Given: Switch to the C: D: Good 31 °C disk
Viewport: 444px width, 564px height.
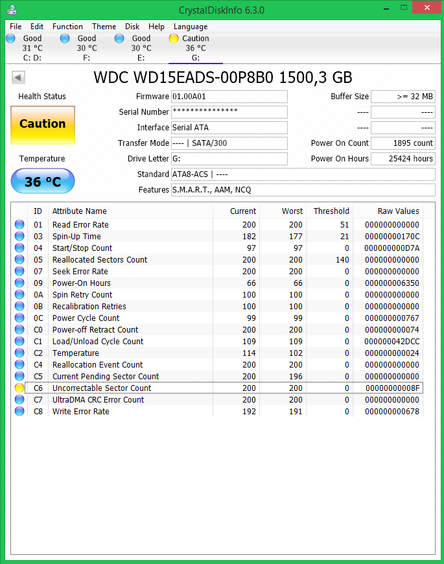Looking at the screenshot, I should coord(32,48).
